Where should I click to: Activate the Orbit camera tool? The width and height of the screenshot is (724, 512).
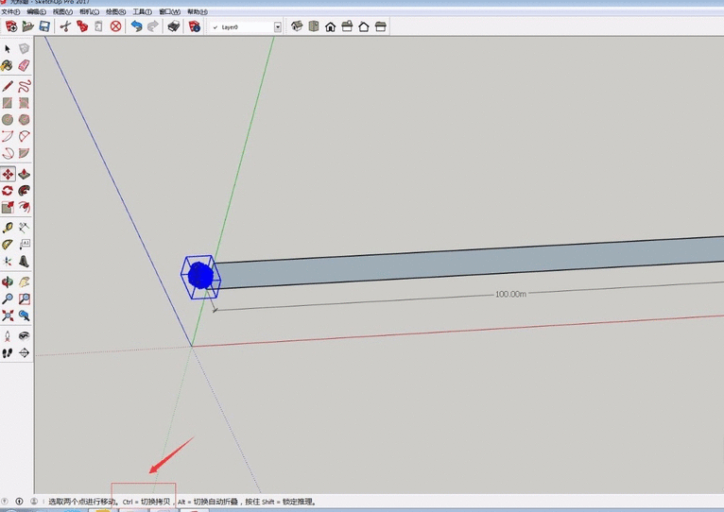(8, 282)
